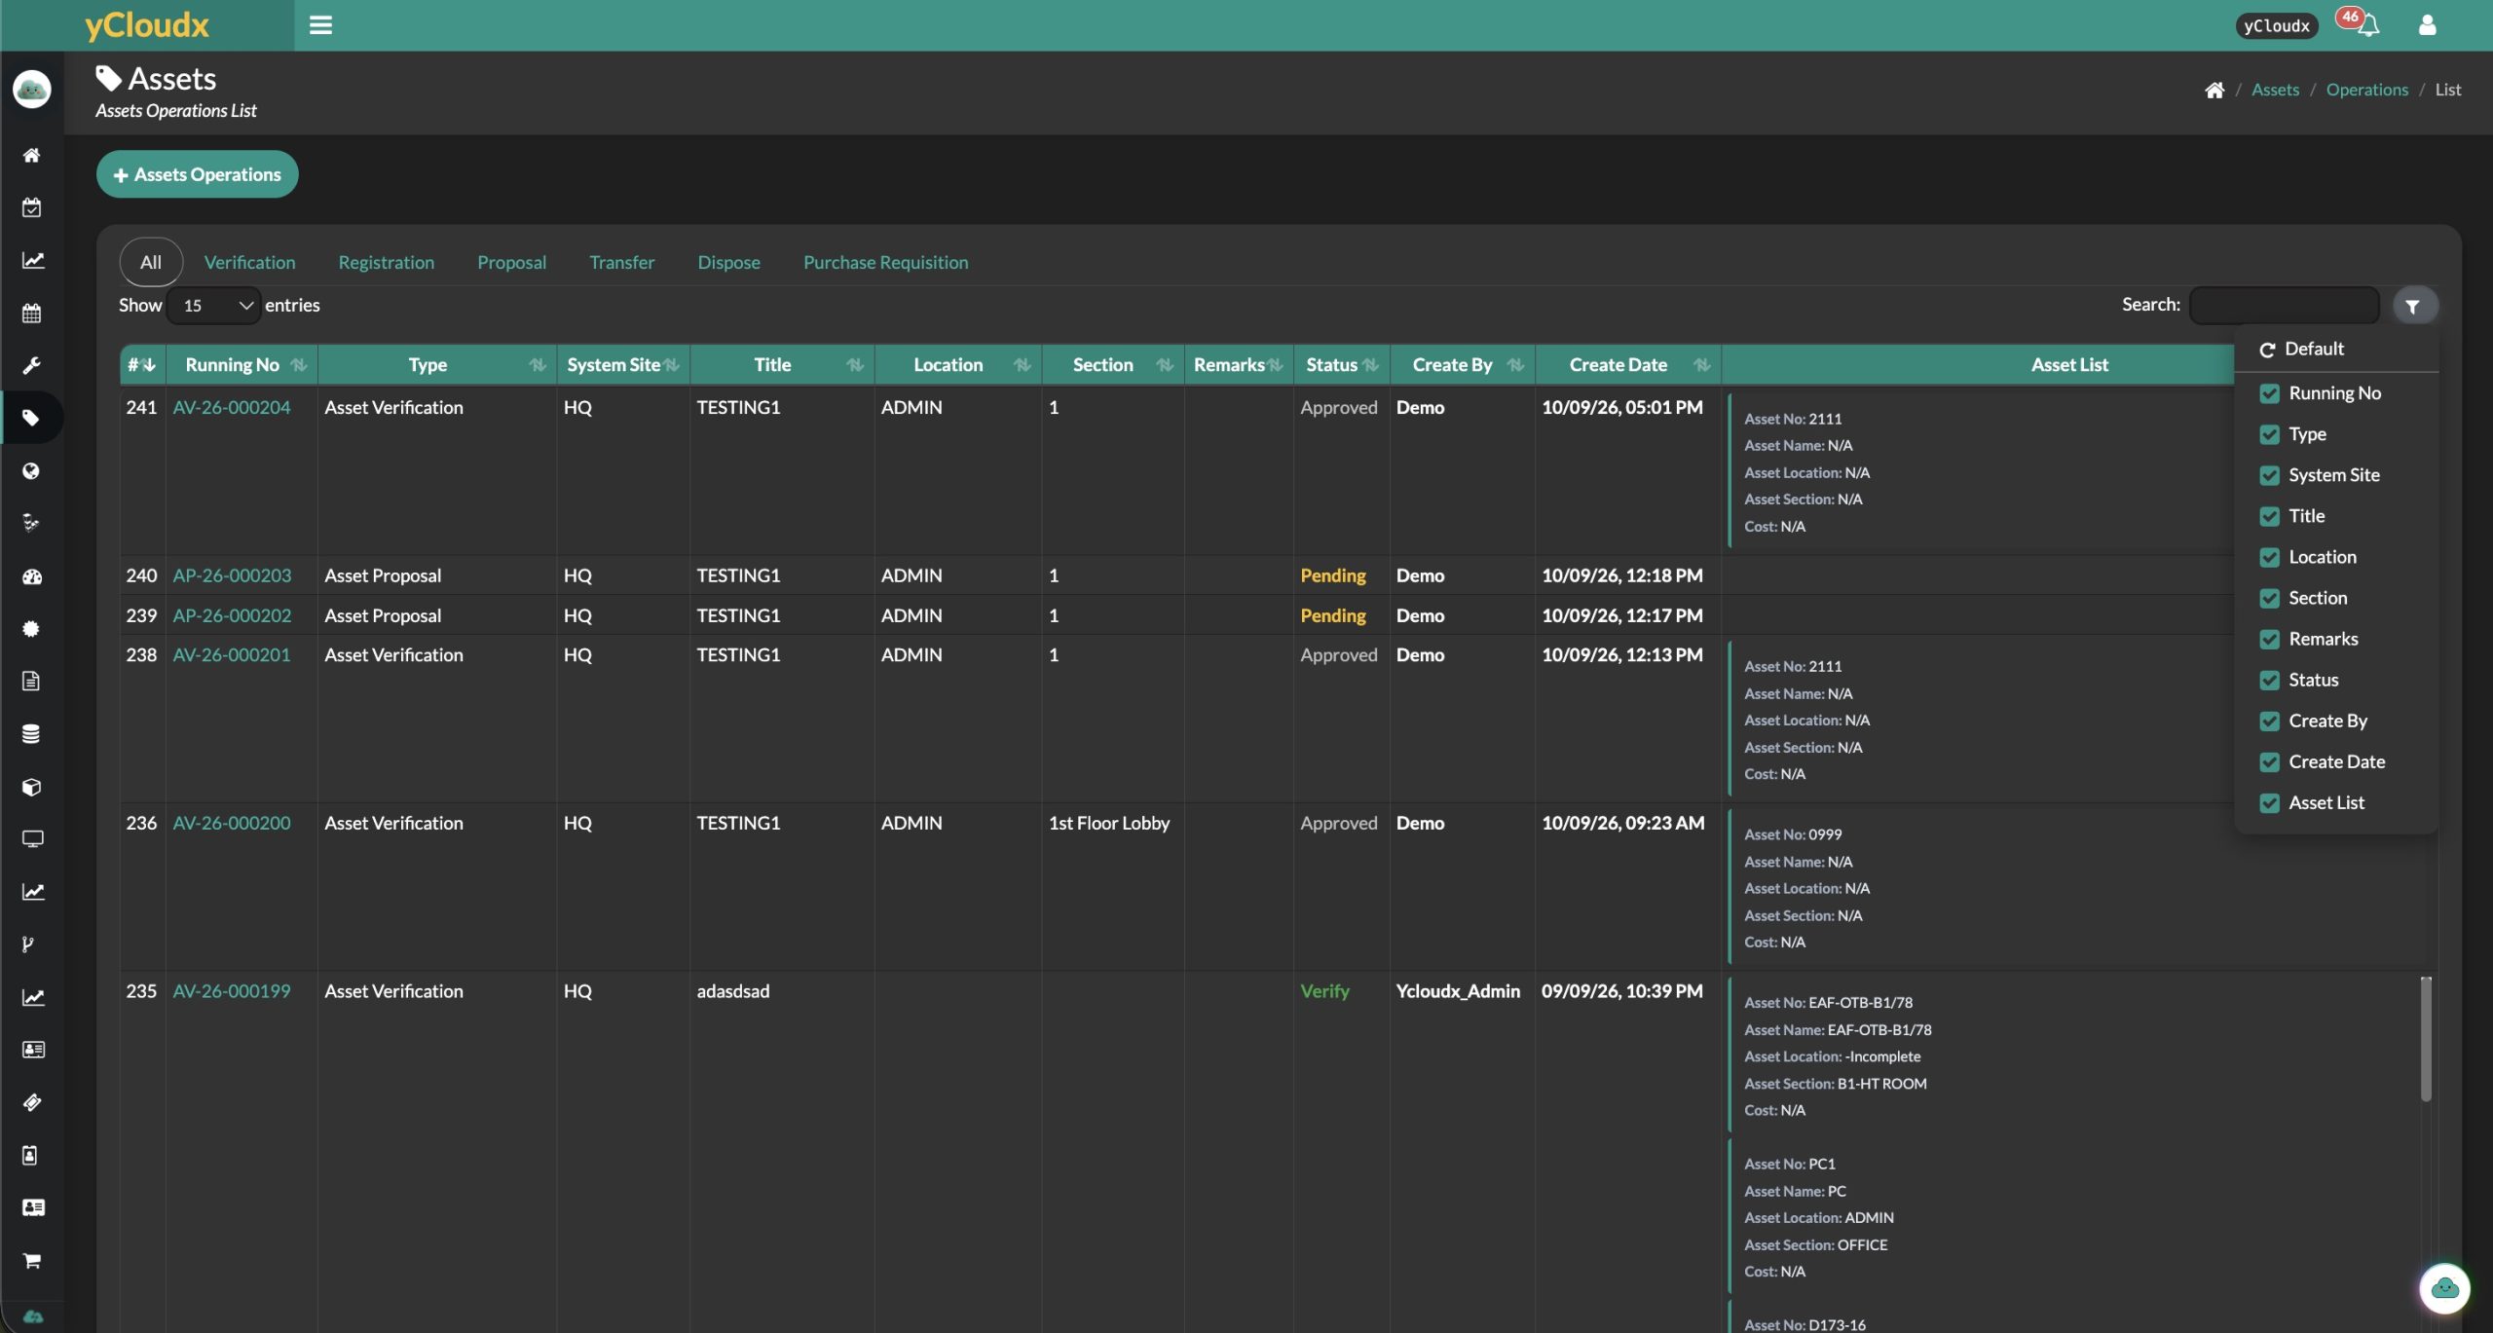This screenshot has height=1333, width=2493.
Task: Uncheck the Running No column checkbox
Action: [2269, 393]
